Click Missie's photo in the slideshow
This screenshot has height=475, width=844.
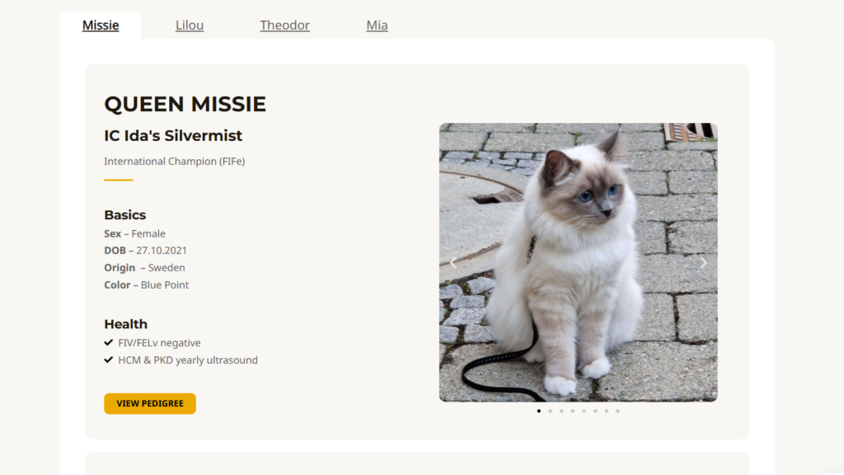[577, 261]
